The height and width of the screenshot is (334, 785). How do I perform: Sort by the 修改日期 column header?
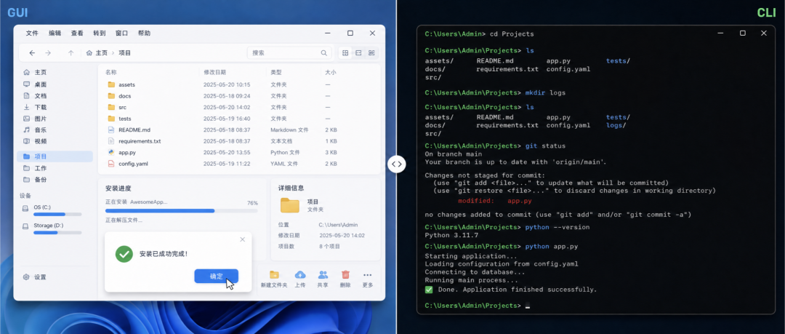214,72
